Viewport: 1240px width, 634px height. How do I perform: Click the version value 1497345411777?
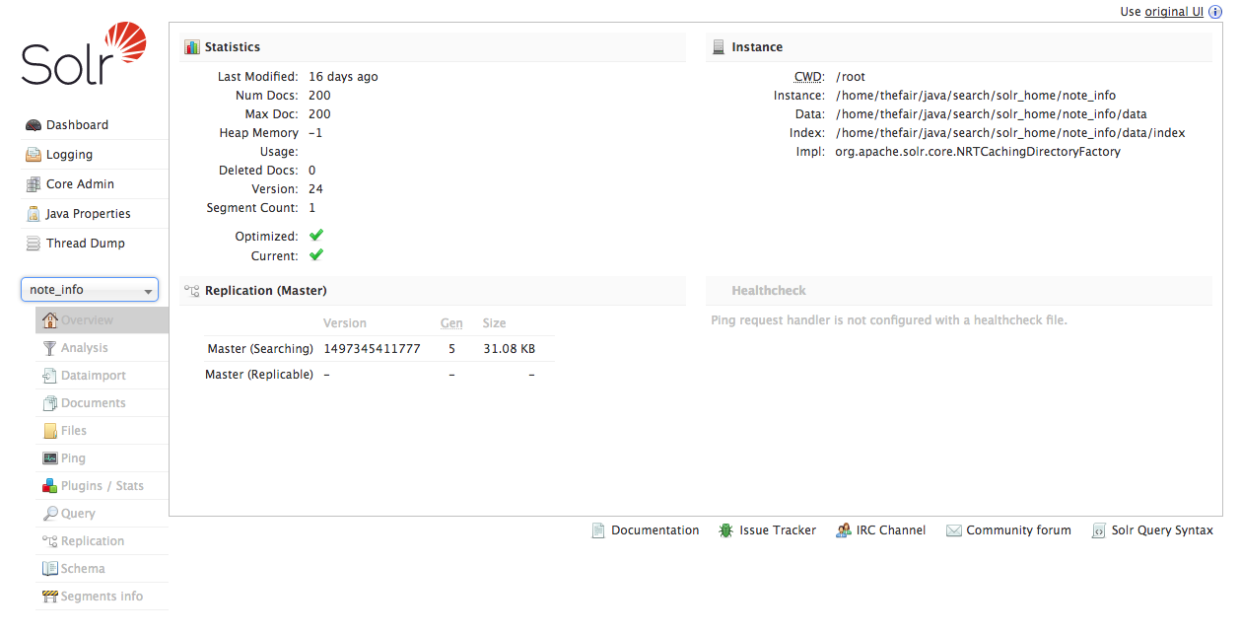(x=372, y=349)
